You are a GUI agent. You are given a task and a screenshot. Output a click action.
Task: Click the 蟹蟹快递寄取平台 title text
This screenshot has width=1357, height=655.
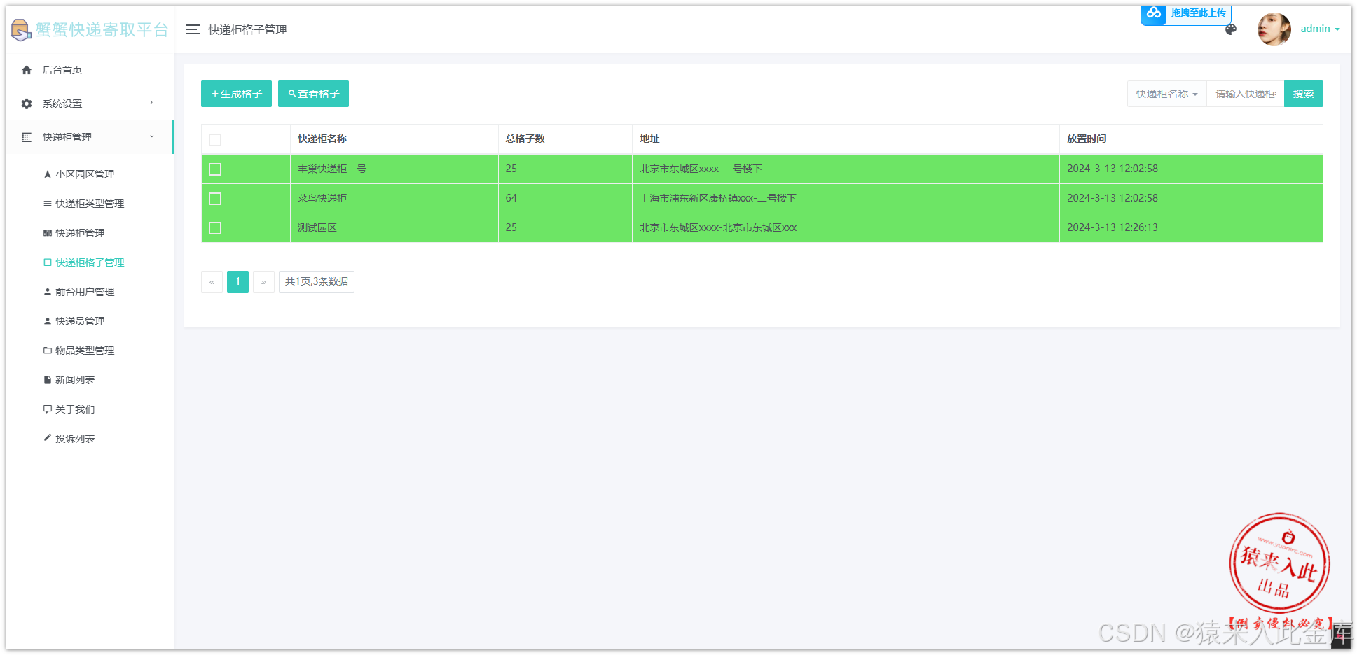click(x=102, y=29)
